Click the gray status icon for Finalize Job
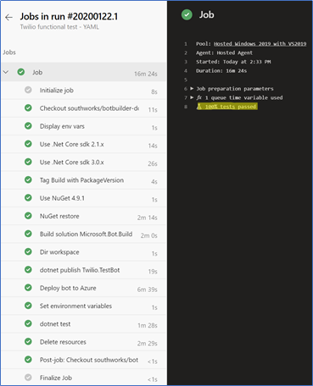The width and height of the screenshot is (313, 386). [28, 378]
